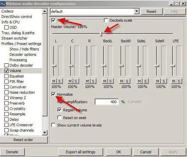187x157 pixels.
Task: Open the default preset dropdown
Action: coord(136,12)
